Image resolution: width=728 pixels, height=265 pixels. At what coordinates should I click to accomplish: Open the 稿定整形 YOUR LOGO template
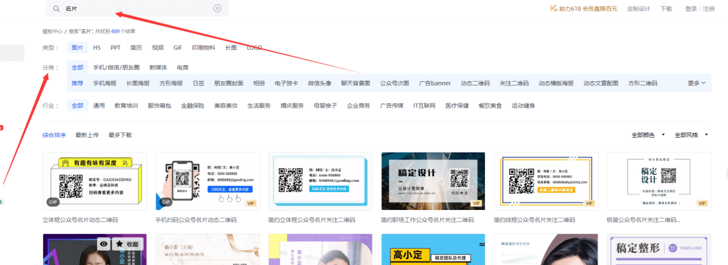click(659, 249)
